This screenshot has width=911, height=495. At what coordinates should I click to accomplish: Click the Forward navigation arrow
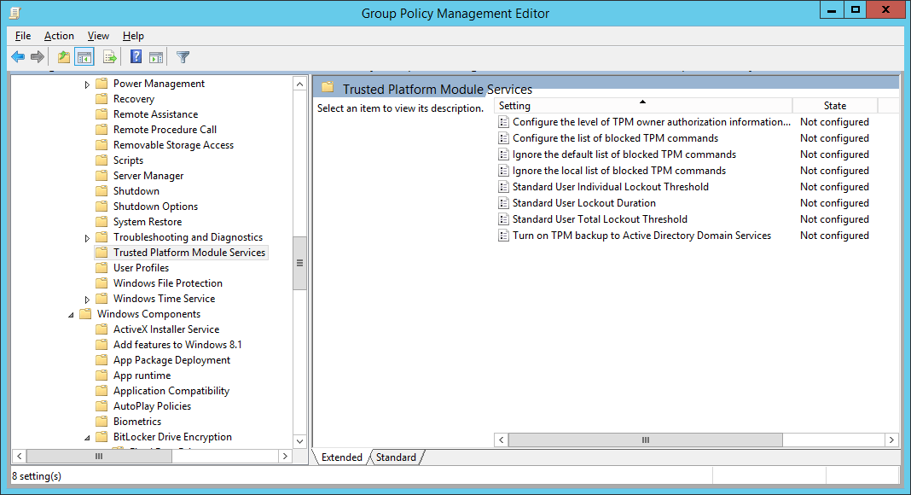click(x=38, y=56)
